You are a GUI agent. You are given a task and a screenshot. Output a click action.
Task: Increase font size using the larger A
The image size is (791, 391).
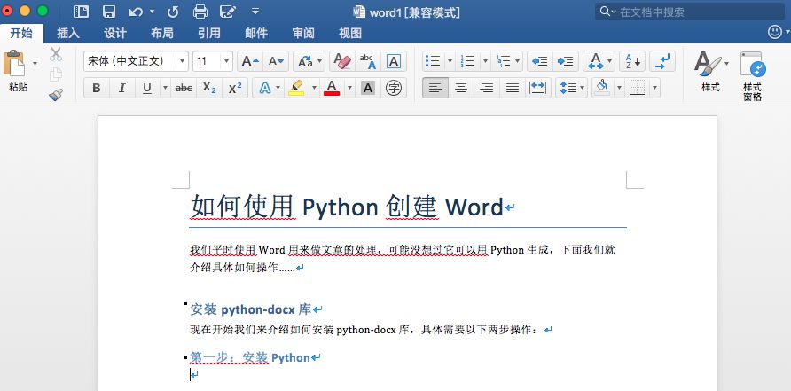[x=250, y=61]
